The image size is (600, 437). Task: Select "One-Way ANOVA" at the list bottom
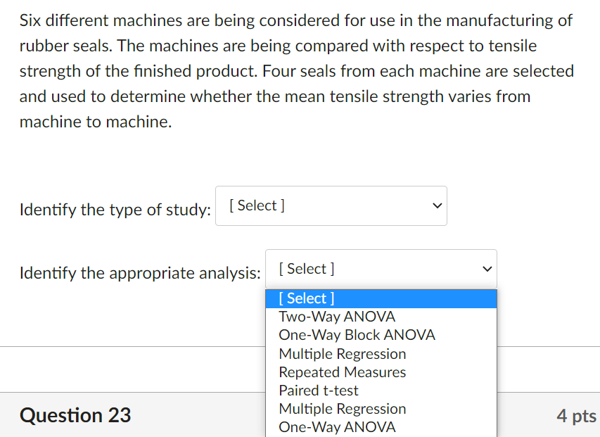[x=337, y=427]
